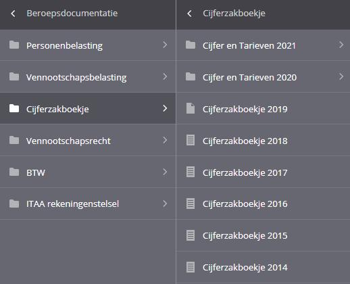Click the BTW folder icon
Image resolution: width=350 pixels, height=284 pixels.
(x=14, y=172)
